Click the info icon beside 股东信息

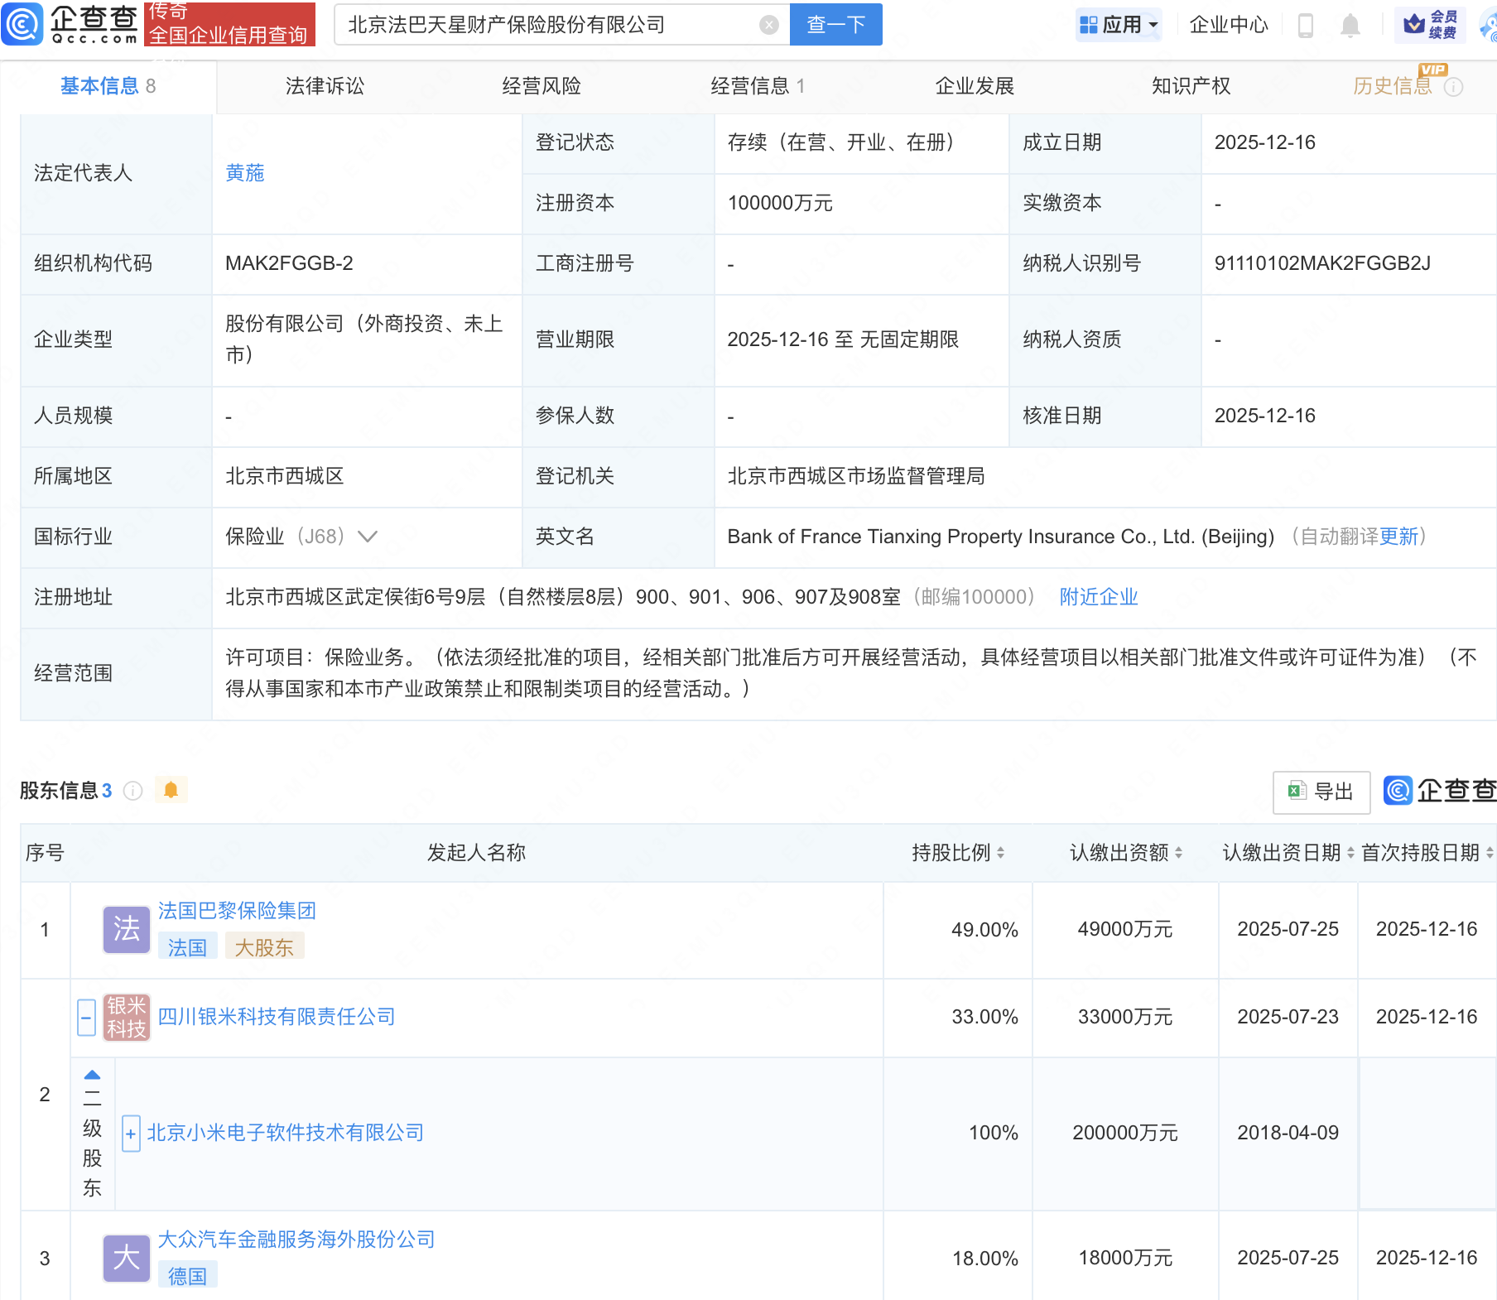pyautogui.click(x=133, y=791)
